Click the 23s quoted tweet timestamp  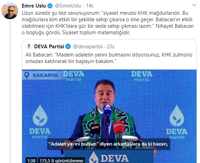110,47
